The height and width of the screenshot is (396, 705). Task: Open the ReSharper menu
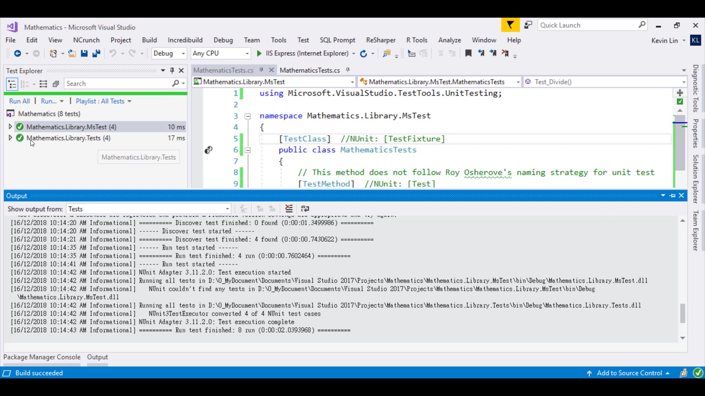pyautogui.click(x=380, y=40)
